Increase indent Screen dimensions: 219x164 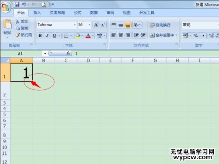pos(143,35)
